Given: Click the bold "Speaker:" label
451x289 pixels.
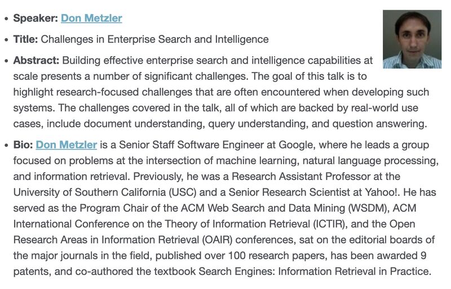Looking at the screenshot, I should coord(36,18).
